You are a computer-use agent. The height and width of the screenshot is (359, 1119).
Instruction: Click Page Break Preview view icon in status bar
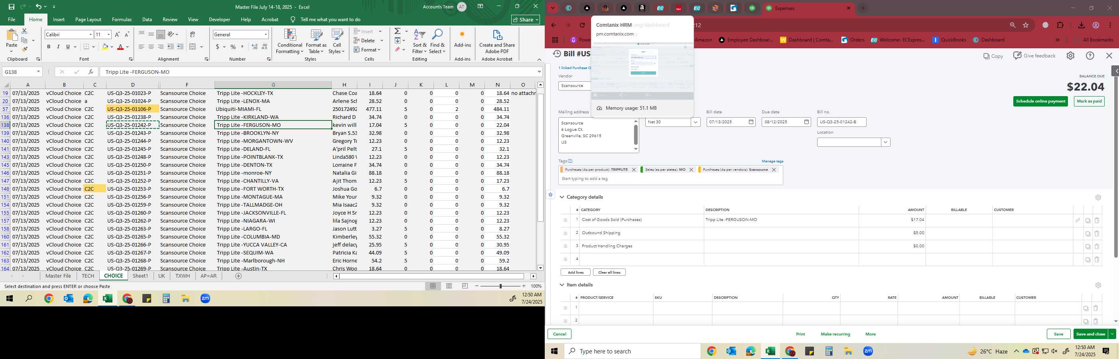pyautogui.click(x=465, y=286)
